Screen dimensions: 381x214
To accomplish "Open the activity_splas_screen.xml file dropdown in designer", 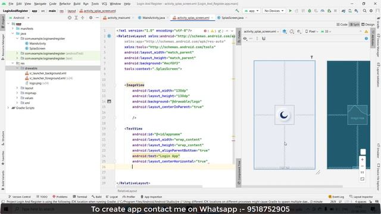I will pyautogui.click(x=261, y=32).
